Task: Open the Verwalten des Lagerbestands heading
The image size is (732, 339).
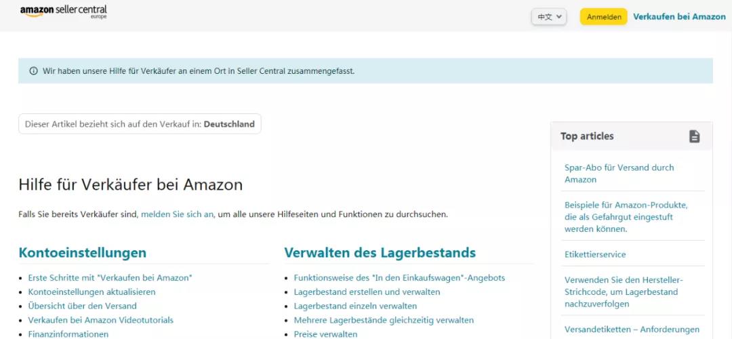Action: tap(380, 253)
